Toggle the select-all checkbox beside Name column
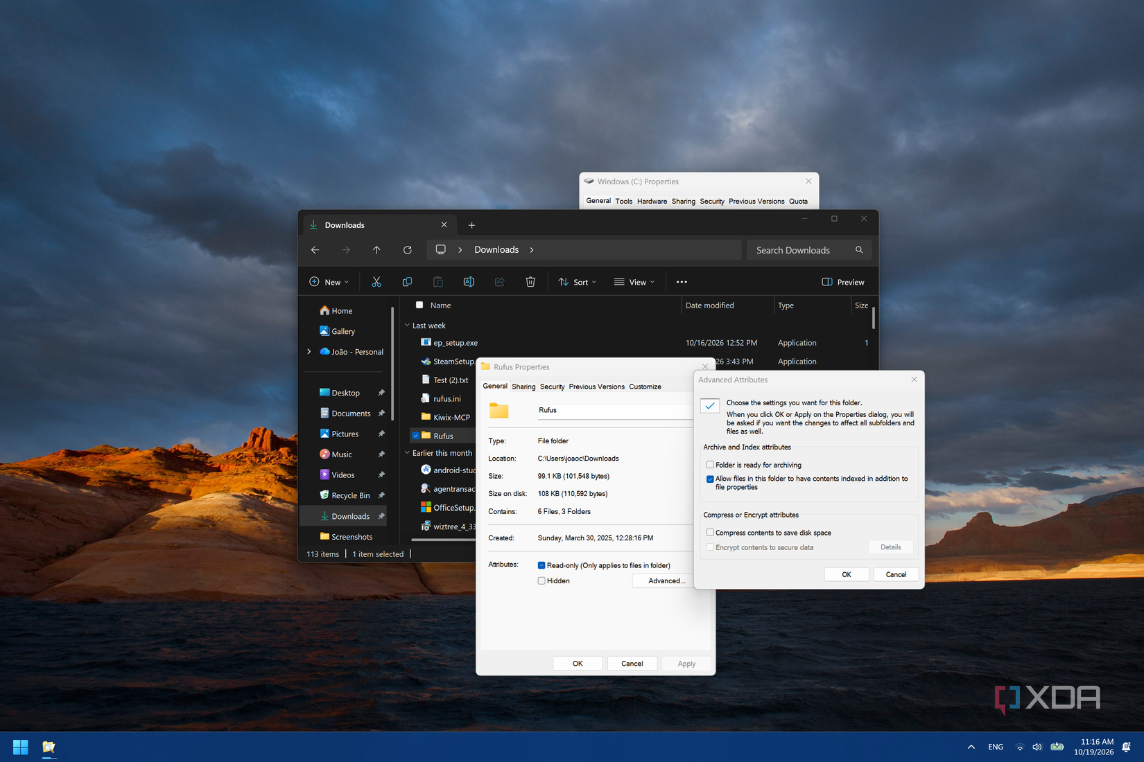1144x762 pixels. 419,305
